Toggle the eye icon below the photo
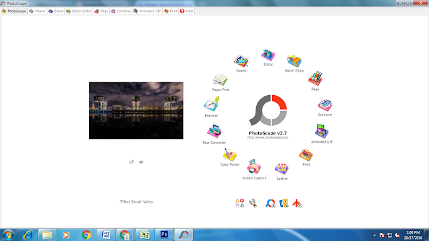 (x=141, y=162)
